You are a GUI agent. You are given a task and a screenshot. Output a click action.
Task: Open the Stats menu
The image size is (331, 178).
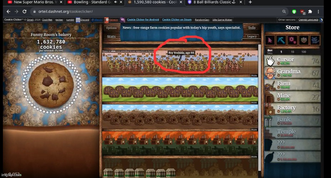tap(111, 37)
